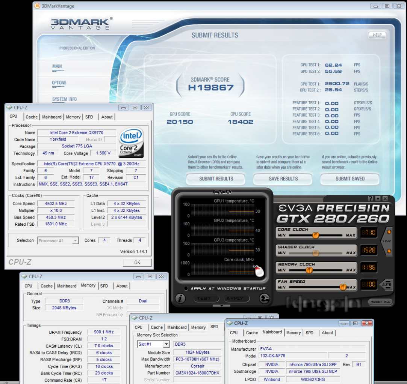407x384 pixels.
Task: Click lower LINK indicator light in Precision
Action: coord(389,251)
